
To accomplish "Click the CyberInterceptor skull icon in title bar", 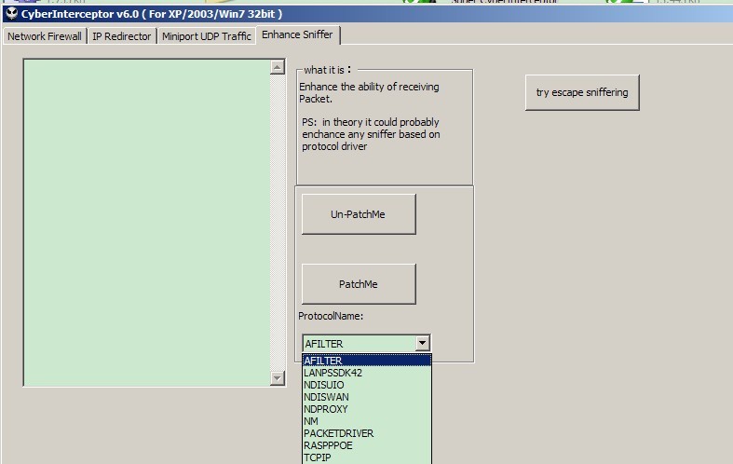I will (x=10, y=13).
